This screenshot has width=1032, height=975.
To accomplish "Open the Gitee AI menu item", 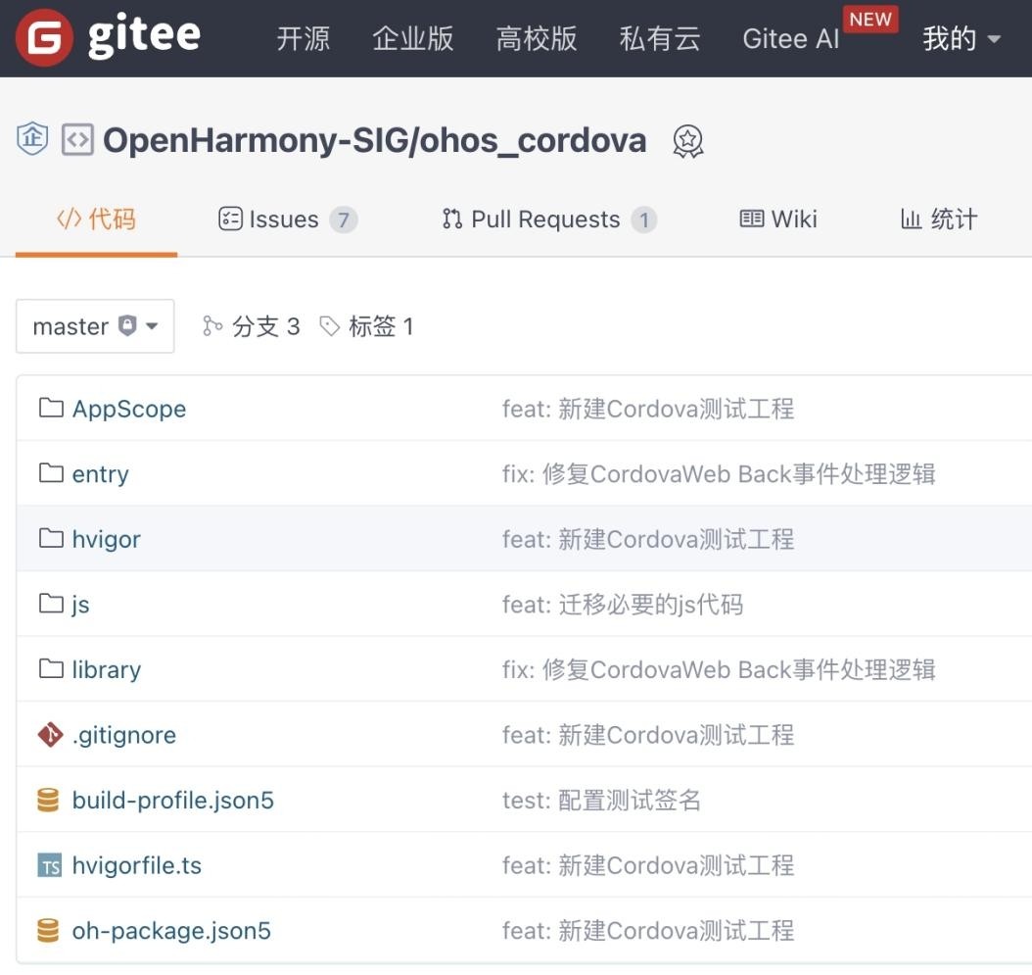I will [x=791, y=39].
